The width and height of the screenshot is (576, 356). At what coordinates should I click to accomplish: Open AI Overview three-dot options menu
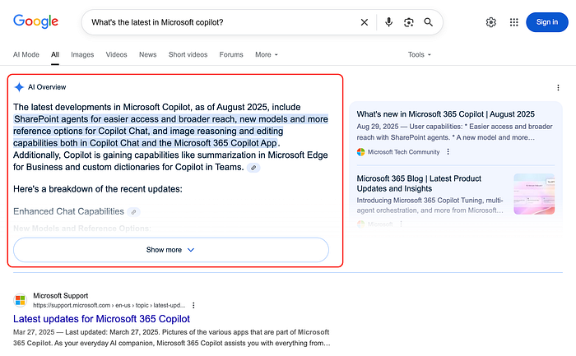[558, 88]
